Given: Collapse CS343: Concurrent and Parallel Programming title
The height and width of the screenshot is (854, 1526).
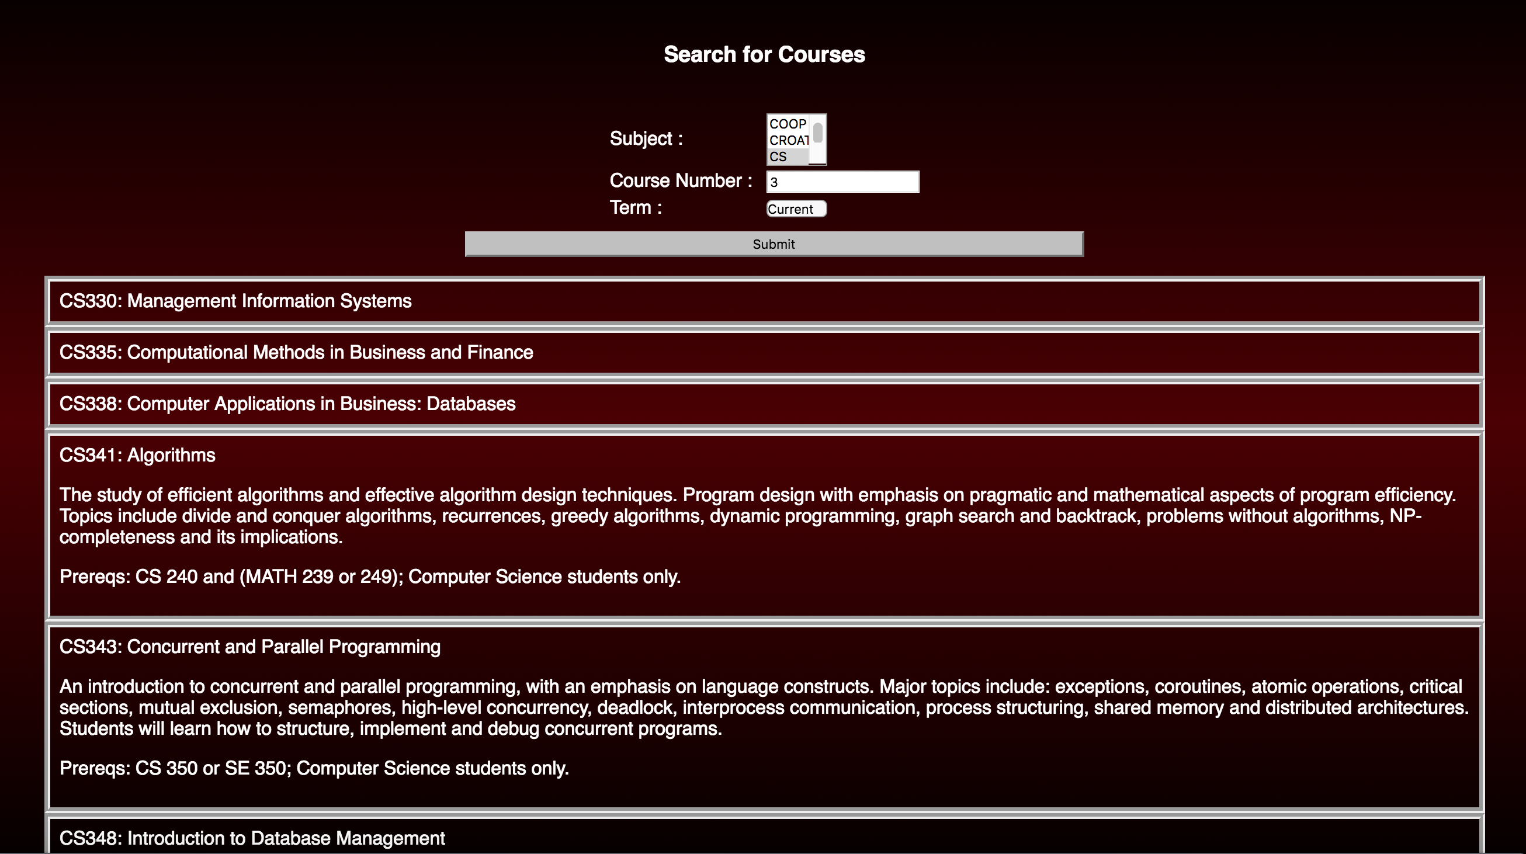Looking at the screenshot, I should (250, 647).
